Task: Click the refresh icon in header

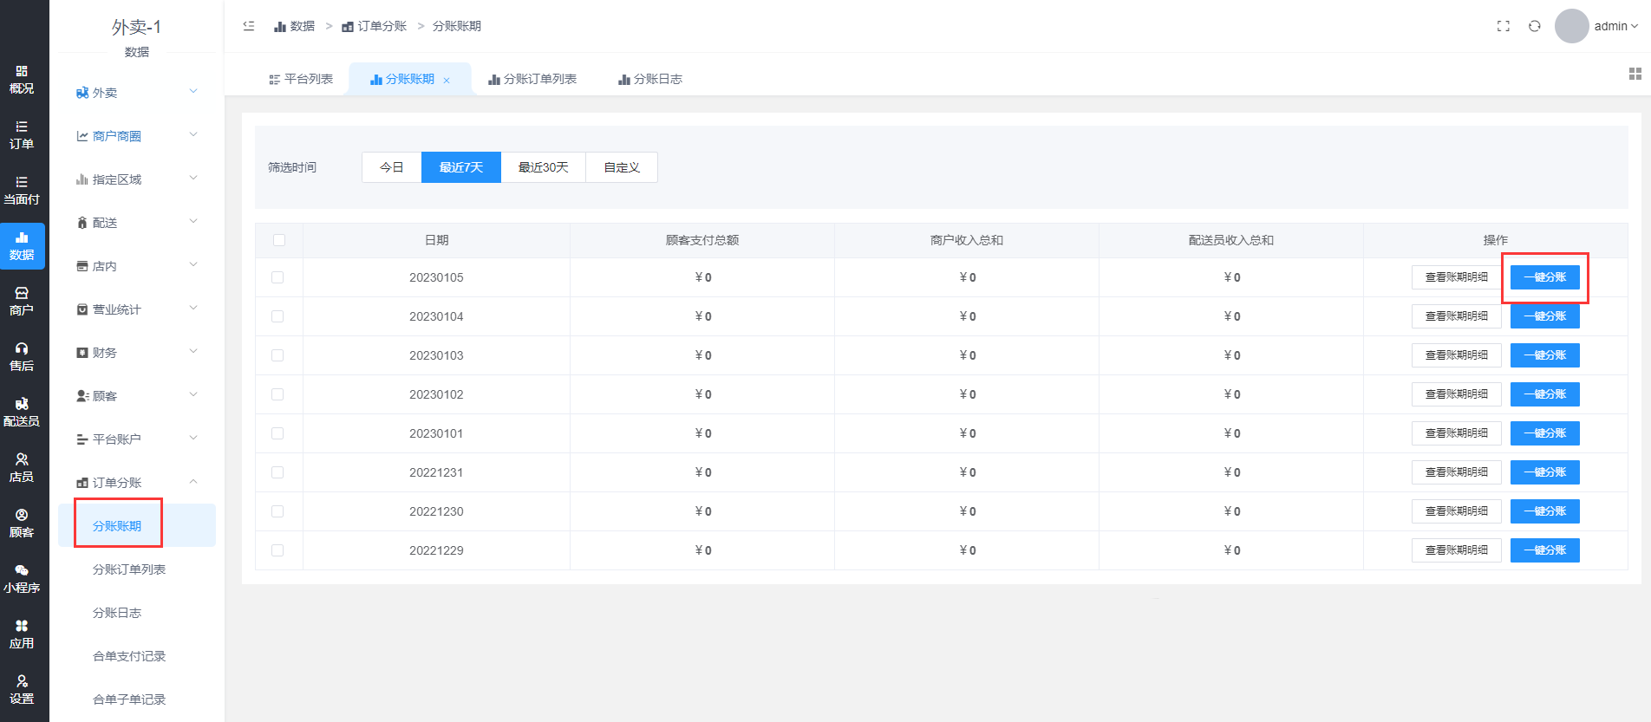Action: click(x=1535, y=26)
